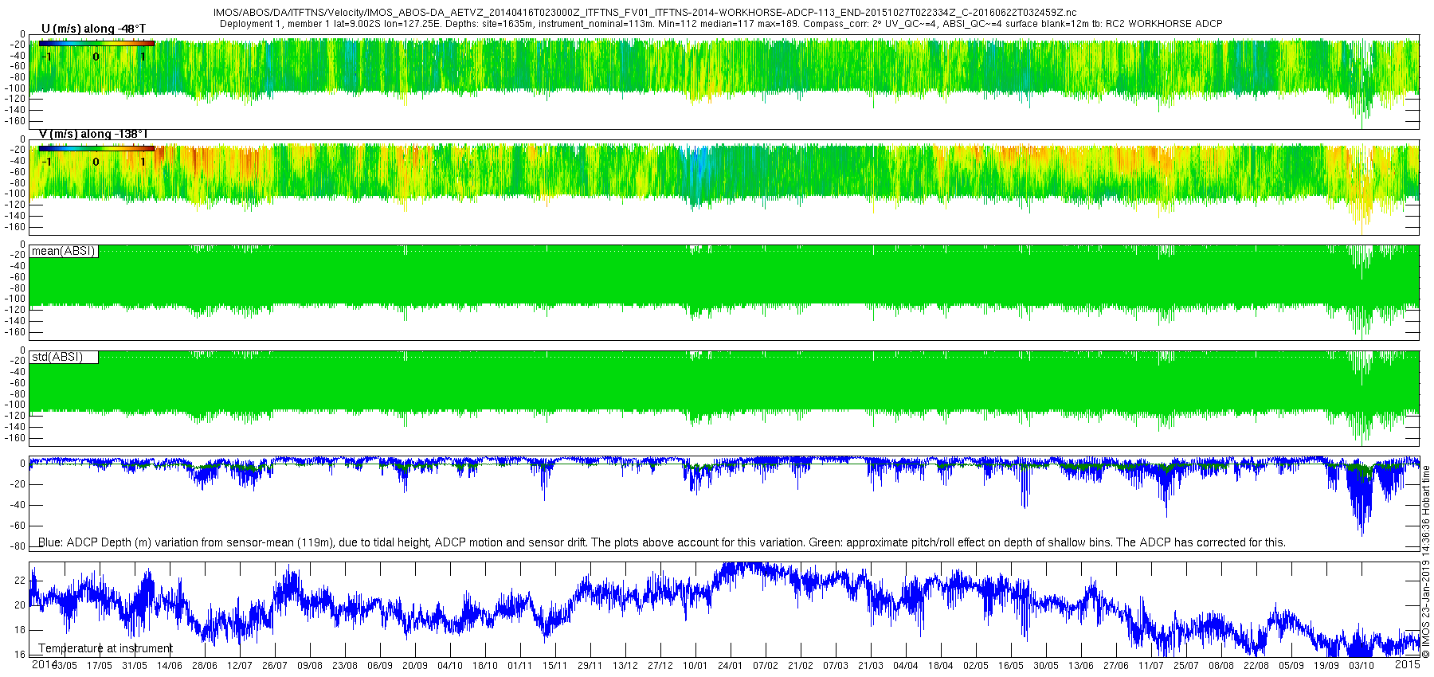Click the 'U (m/s) along -48°T' title
Screen dimensions: 1434x677
(x=93, y=29)
